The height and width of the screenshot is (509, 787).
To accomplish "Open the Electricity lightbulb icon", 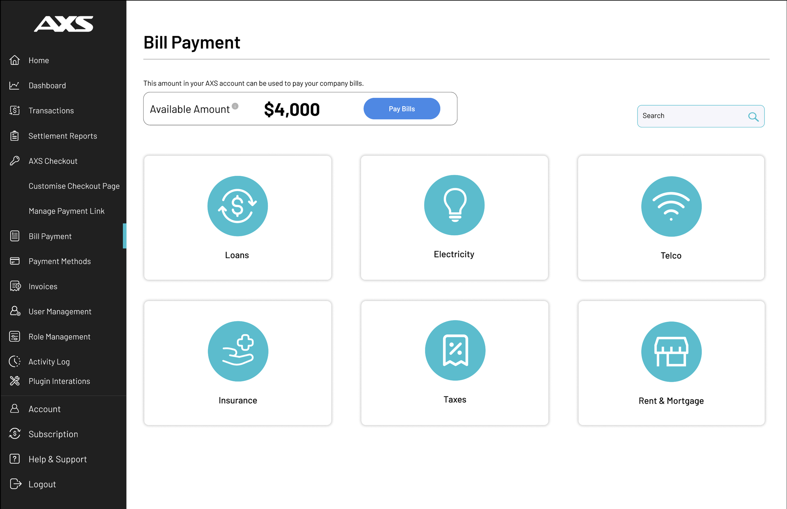I will pyautogui.click(x=454, y=205).
